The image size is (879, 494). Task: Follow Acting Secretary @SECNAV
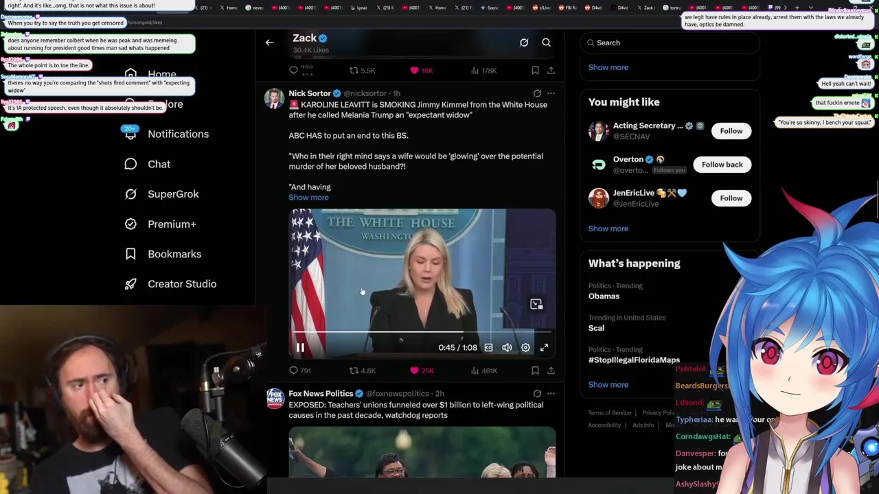click(x=731, y=131)
